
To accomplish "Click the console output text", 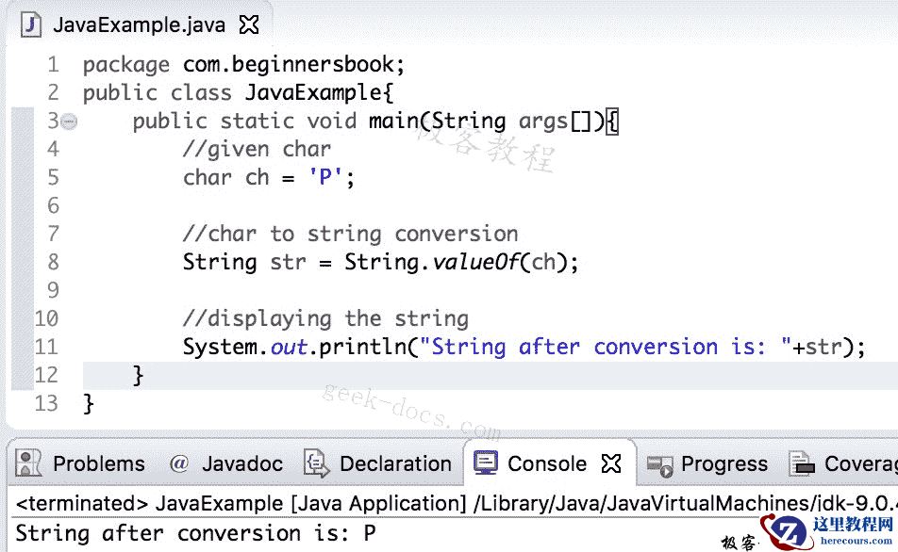I will click(187, 533).
